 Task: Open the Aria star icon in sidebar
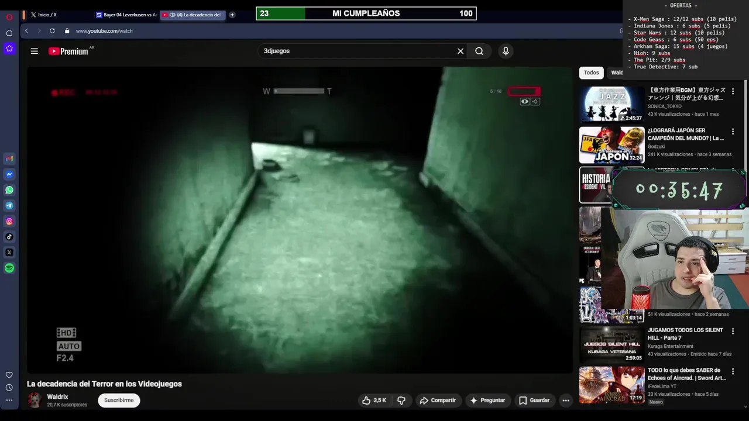click(x=9, y=49)
